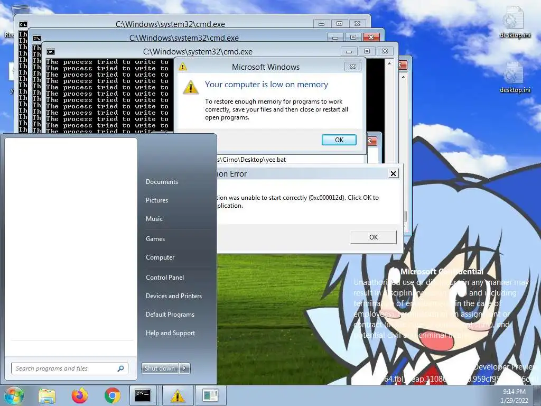The width and height of the screenshot is (541, 406).
Task: Click the Shut down button
Action: (160, 368)
